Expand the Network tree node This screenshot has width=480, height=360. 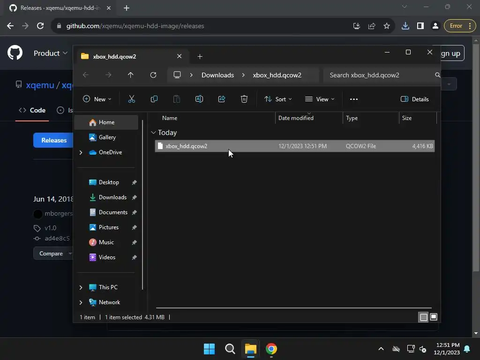pyautogui.click(x=81, y=302)
